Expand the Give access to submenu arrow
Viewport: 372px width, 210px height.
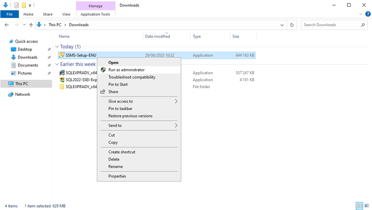[176, 101]
